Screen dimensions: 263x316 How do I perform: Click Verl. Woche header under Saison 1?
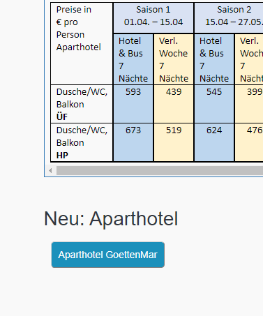[x=174, y=59]
